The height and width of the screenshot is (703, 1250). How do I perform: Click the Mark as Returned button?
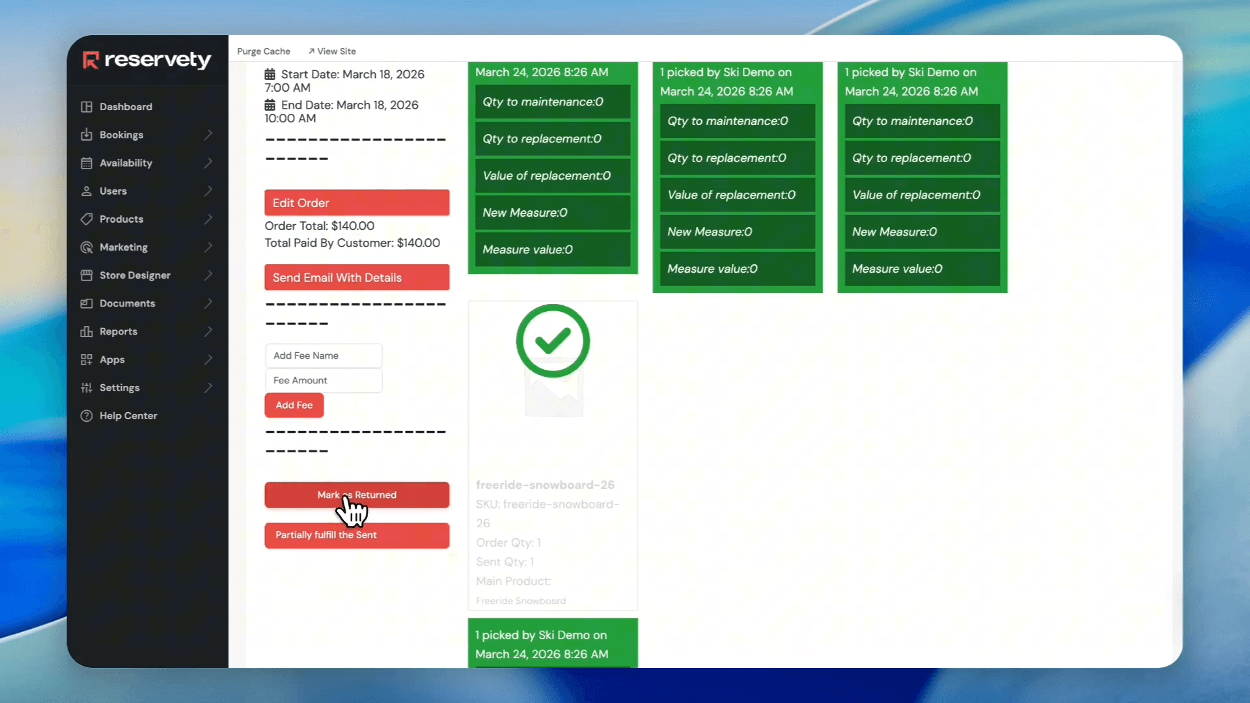tap(357, 495)
